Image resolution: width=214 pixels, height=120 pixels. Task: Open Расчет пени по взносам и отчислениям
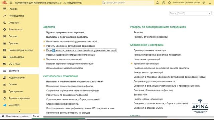click(67, 95)
